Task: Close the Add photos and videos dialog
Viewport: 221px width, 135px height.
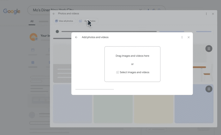Action: 188,37
